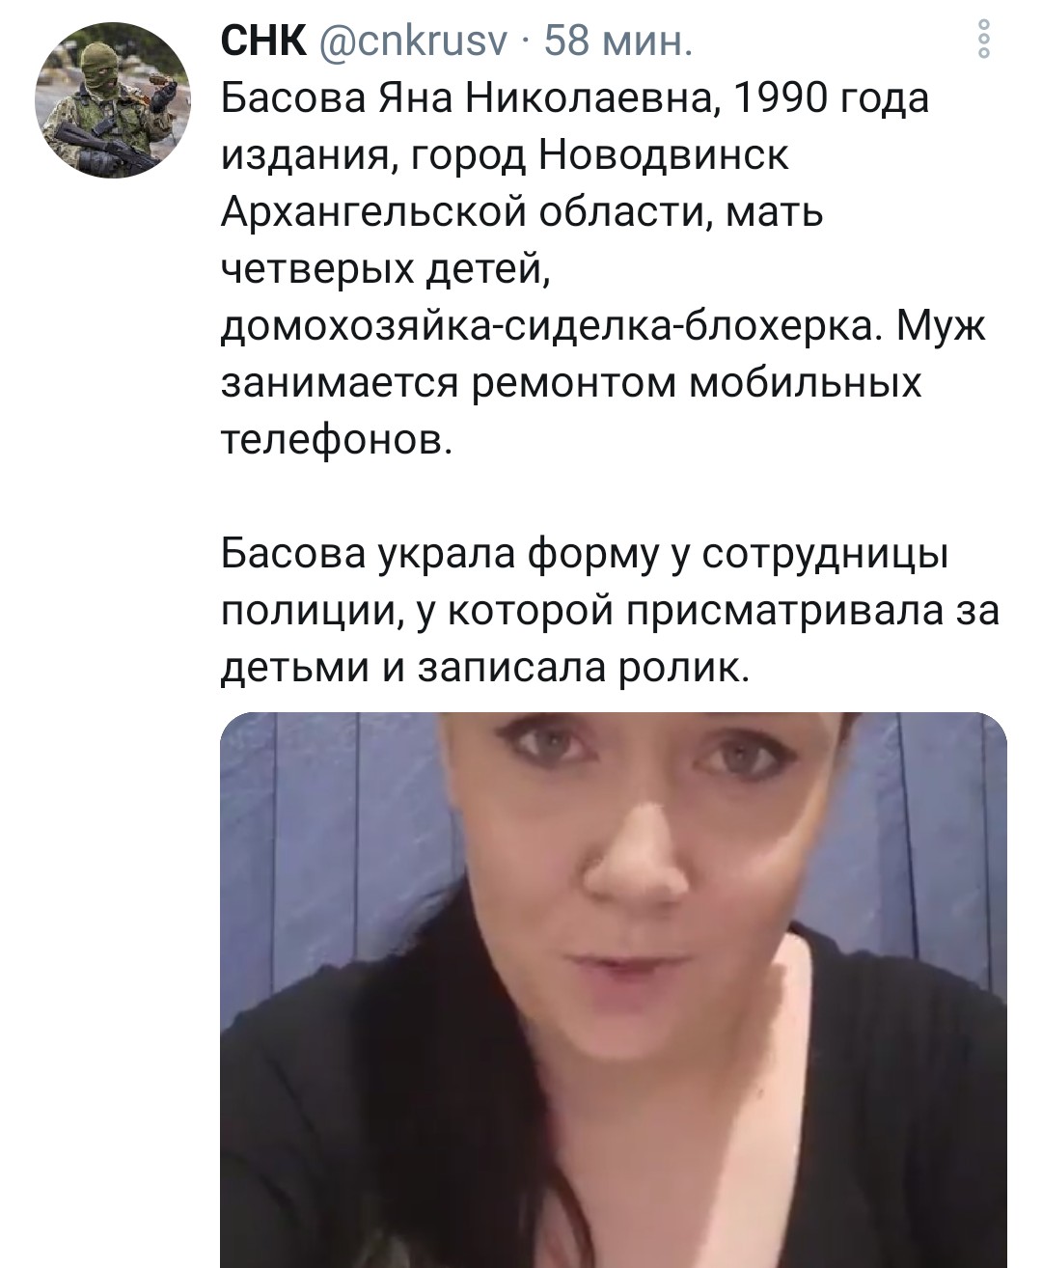Tap the line mentioning город Новодвинск
Screen dimensions: 1042x1268
(x=505, y=156)
